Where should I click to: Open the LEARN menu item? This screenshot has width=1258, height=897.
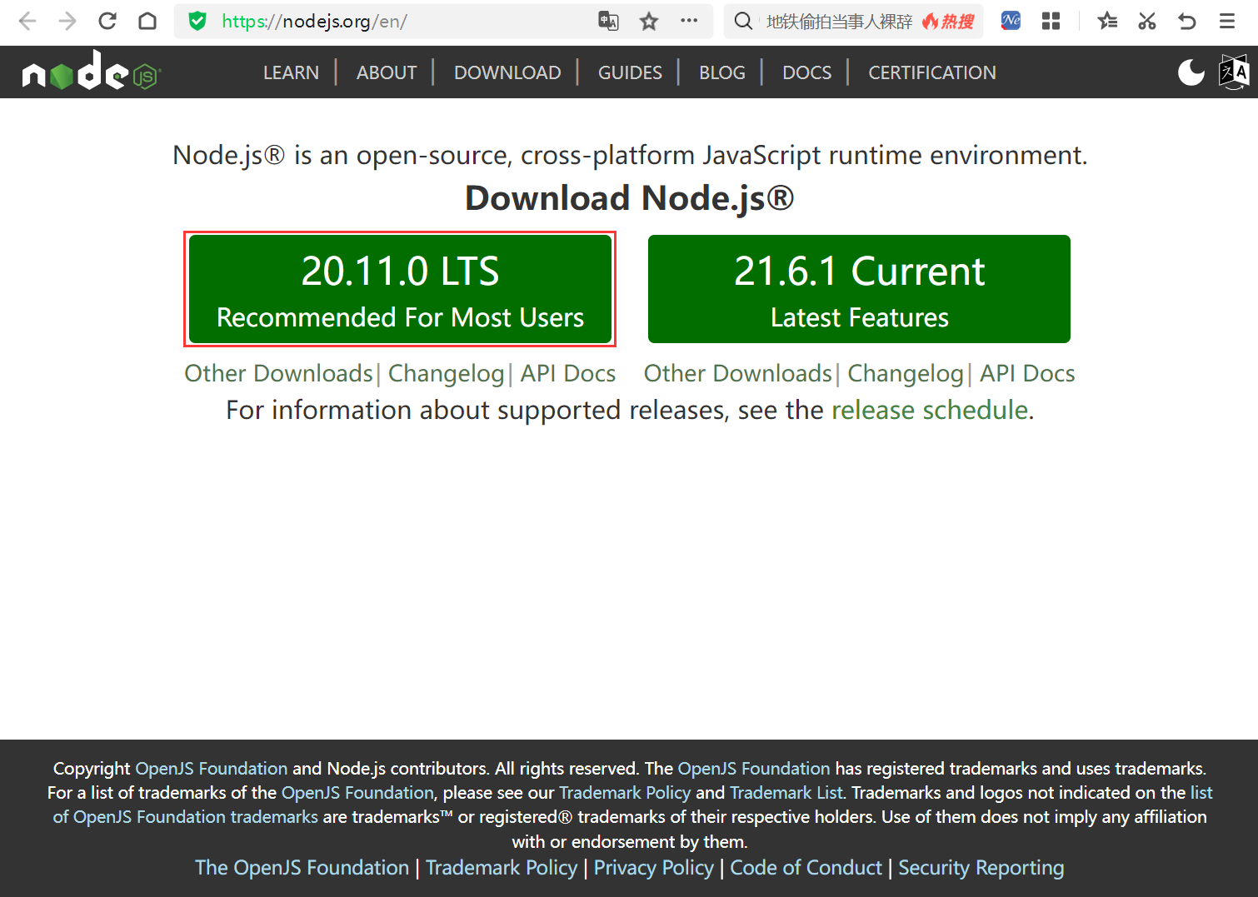291,72
